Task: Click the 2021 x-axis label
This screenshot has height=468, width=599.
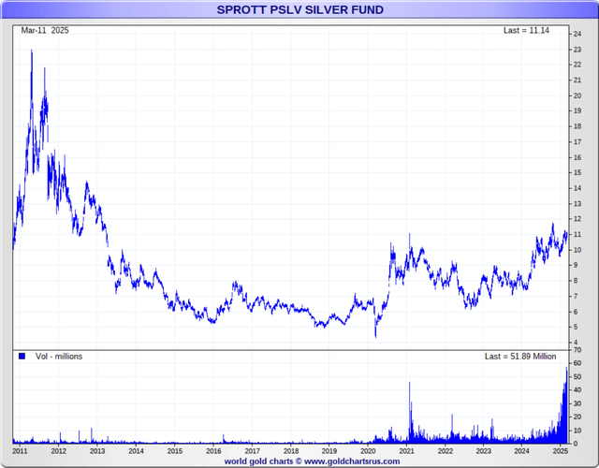Action: coord(406,451)
